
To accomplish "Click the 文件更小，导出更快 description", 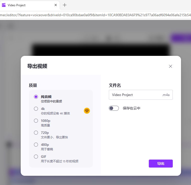I will coord(54,137).
